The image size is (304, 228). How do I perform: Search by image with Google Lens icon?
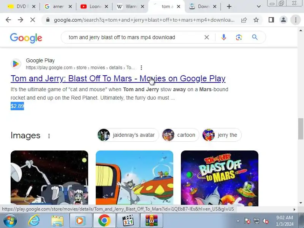point(239,37)
